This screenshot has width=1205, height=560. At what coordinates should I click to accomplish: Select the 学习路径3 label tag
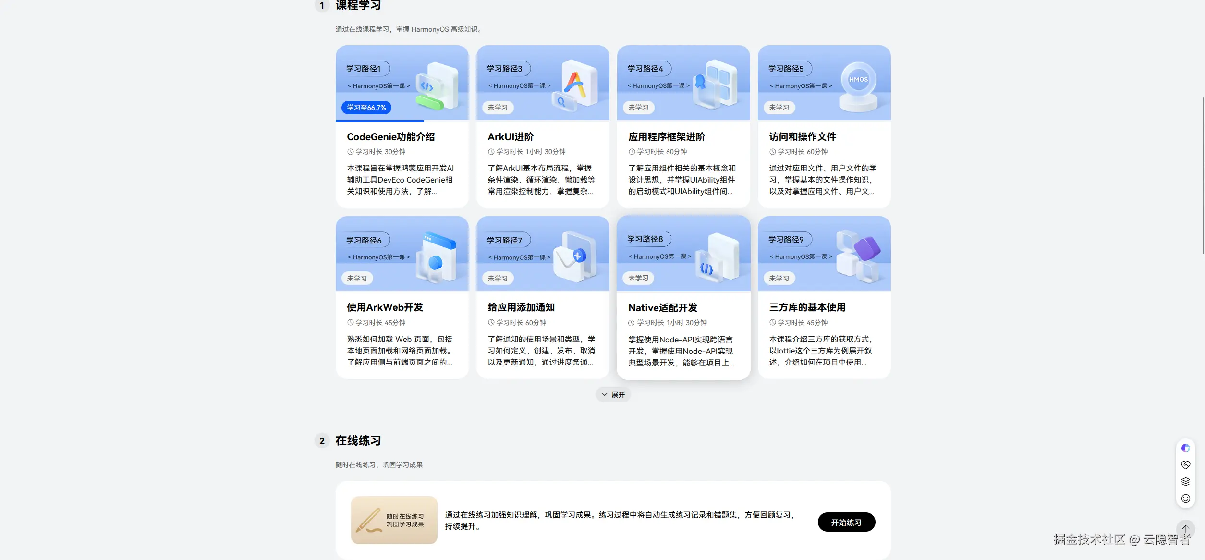tap(504, 69)
